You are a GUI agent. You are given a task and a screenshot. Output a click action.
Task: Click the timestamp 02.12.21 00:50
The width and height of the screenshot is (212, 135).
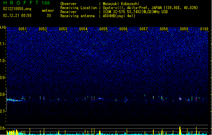[x=17, y=16]
